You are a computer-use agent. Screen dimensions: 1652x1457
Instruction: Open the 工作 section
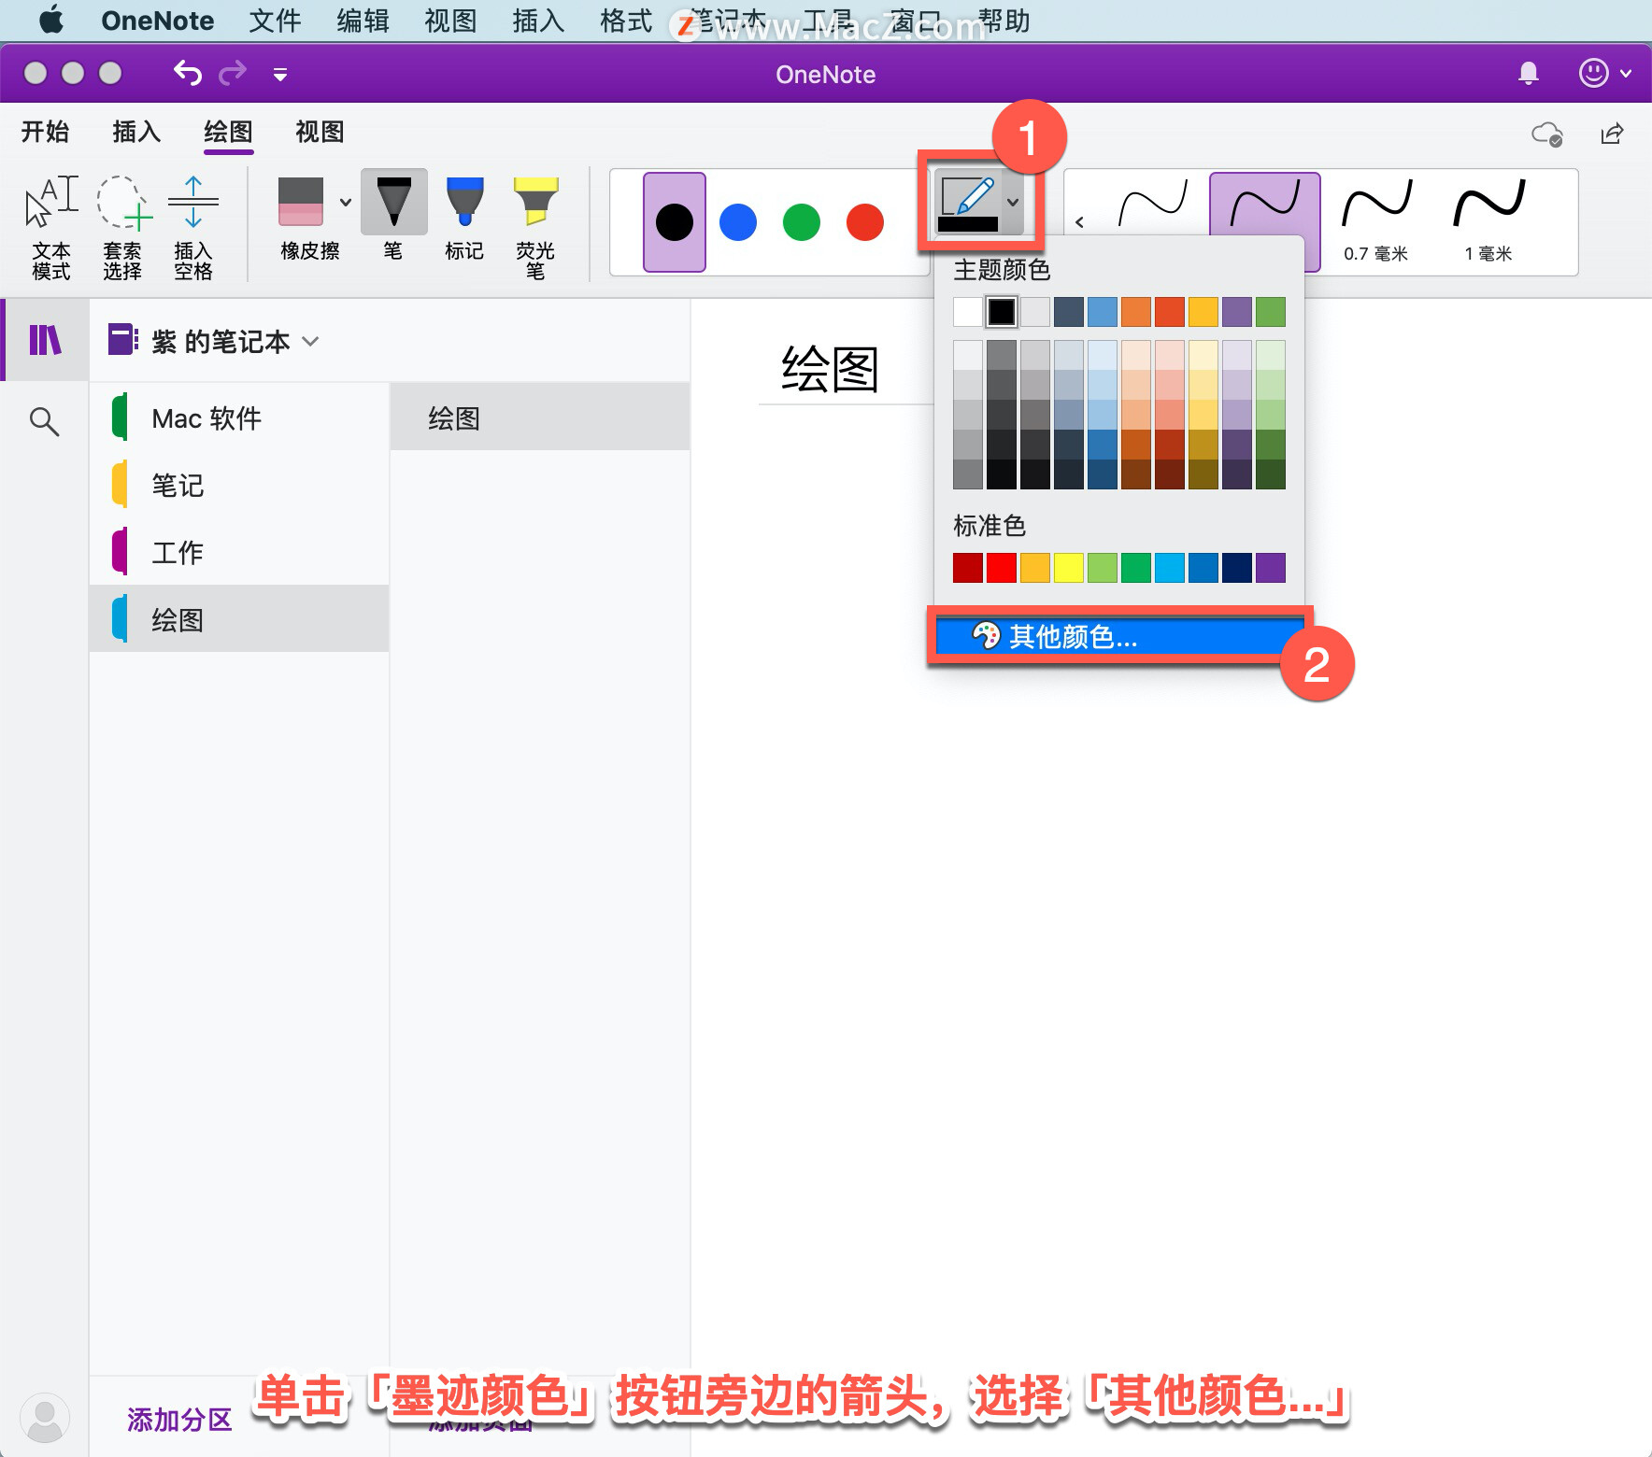[x=239, y=552]
